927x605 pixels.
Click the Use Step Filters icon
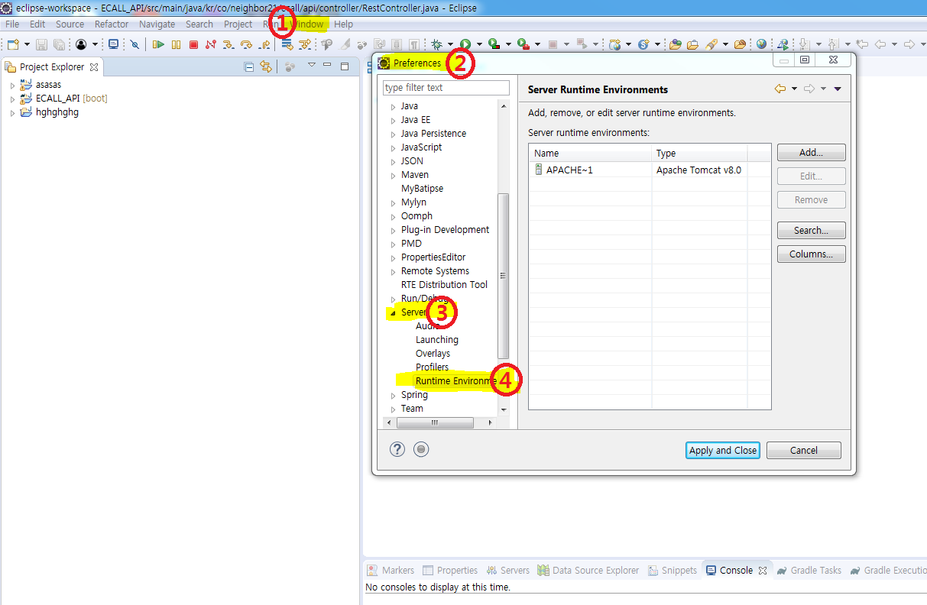(304, 44)
